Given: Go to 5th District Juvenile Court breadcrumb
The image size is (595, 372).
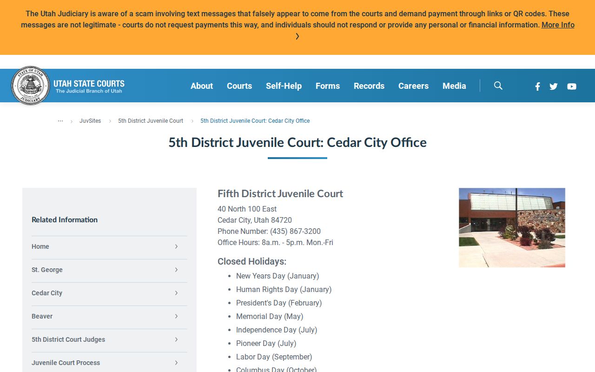Looking at the screenshot, I should click(151, 121).
